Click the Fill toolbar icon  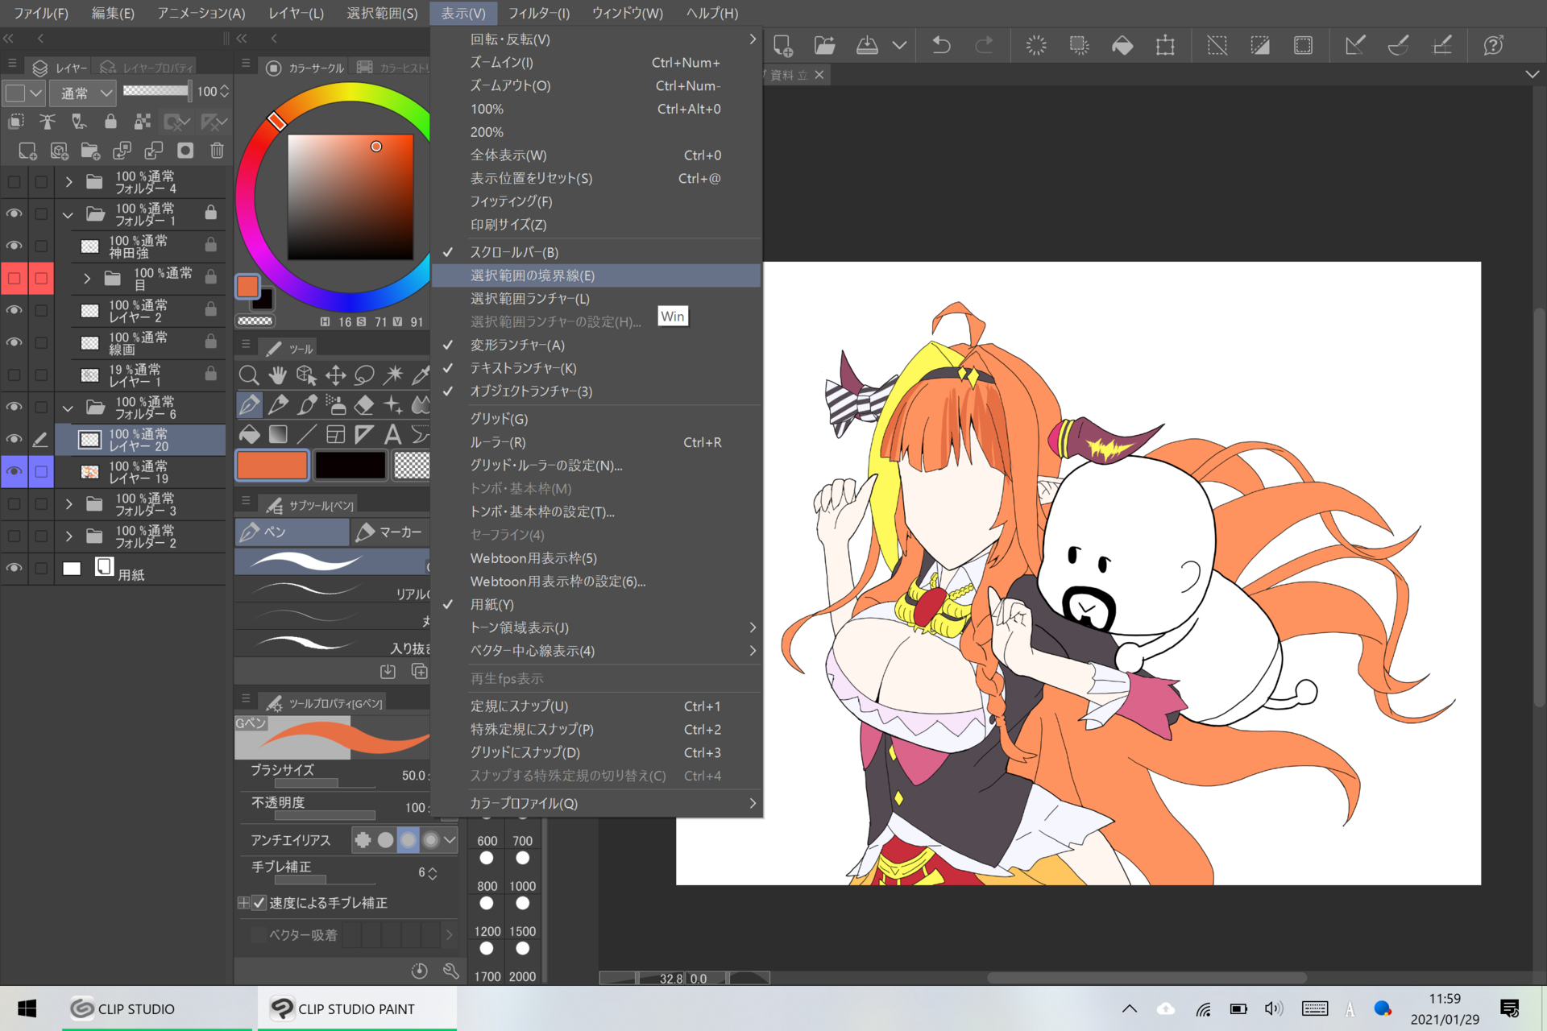click(x=1122, y=45)
